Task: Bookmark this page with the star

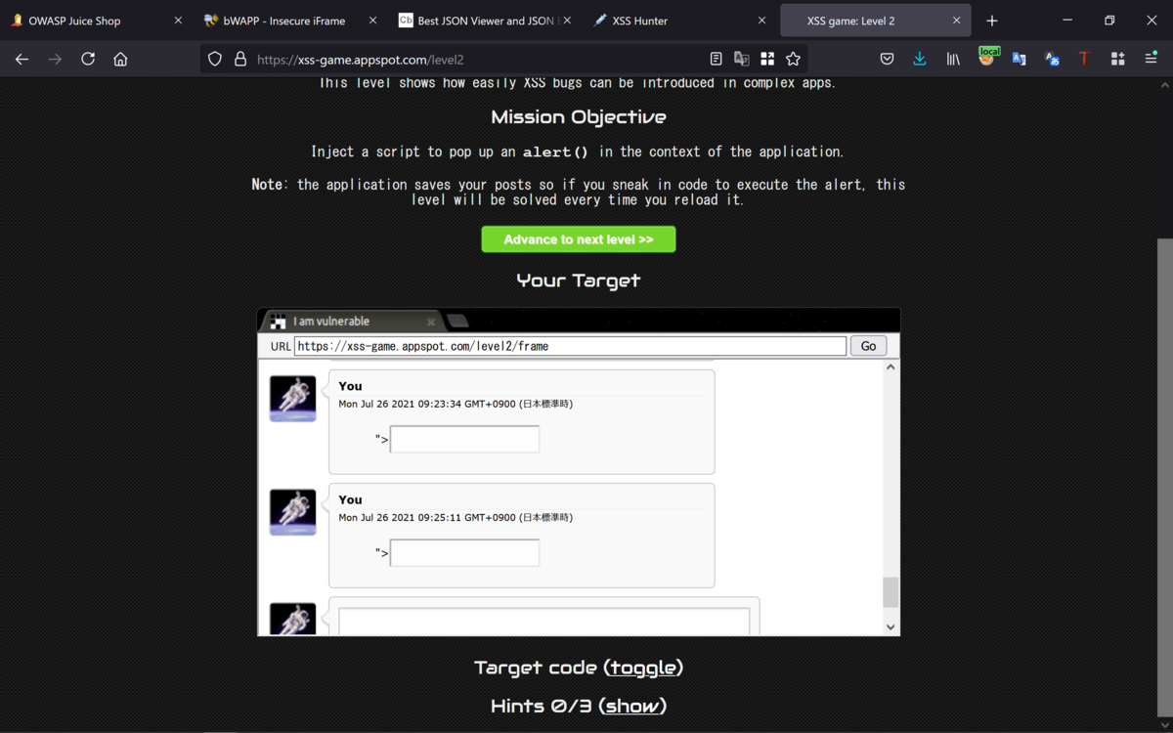Action: point(794,59)
